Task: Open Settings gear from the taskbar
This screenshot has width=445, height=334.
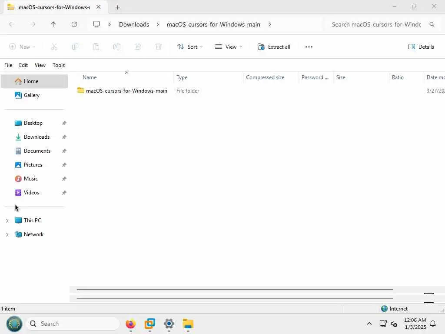Action: point(169,324)
